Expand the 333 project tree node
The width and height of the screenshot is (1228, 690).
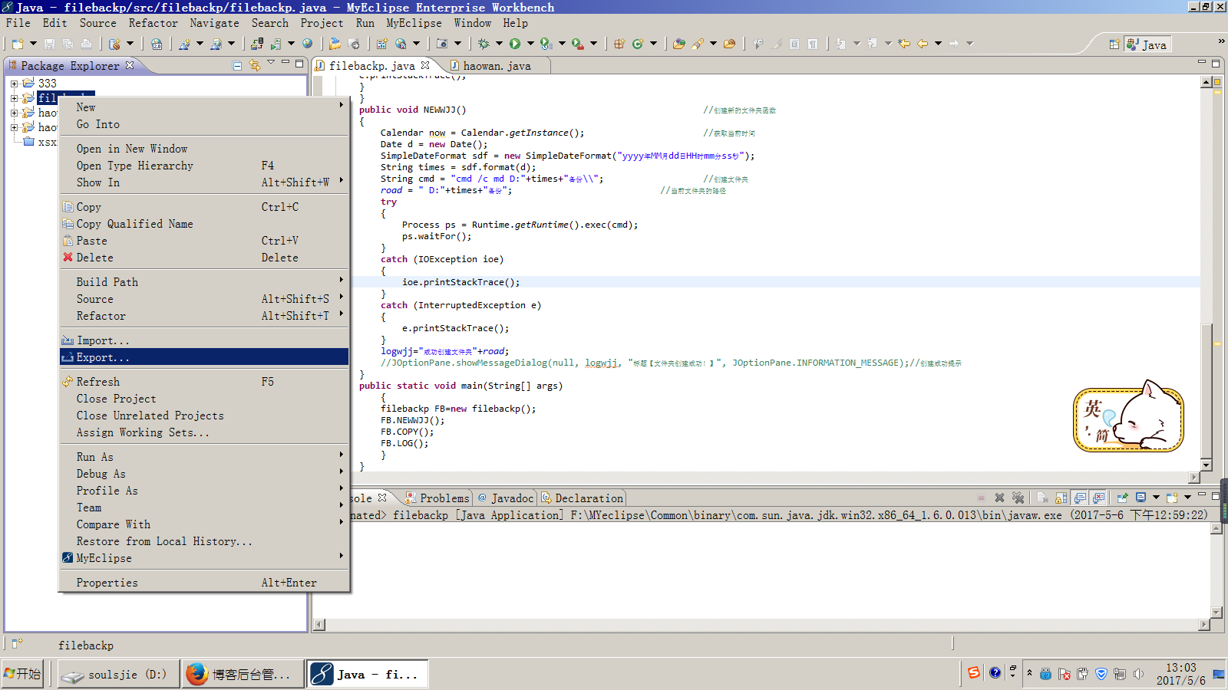[x=14, y=84]
